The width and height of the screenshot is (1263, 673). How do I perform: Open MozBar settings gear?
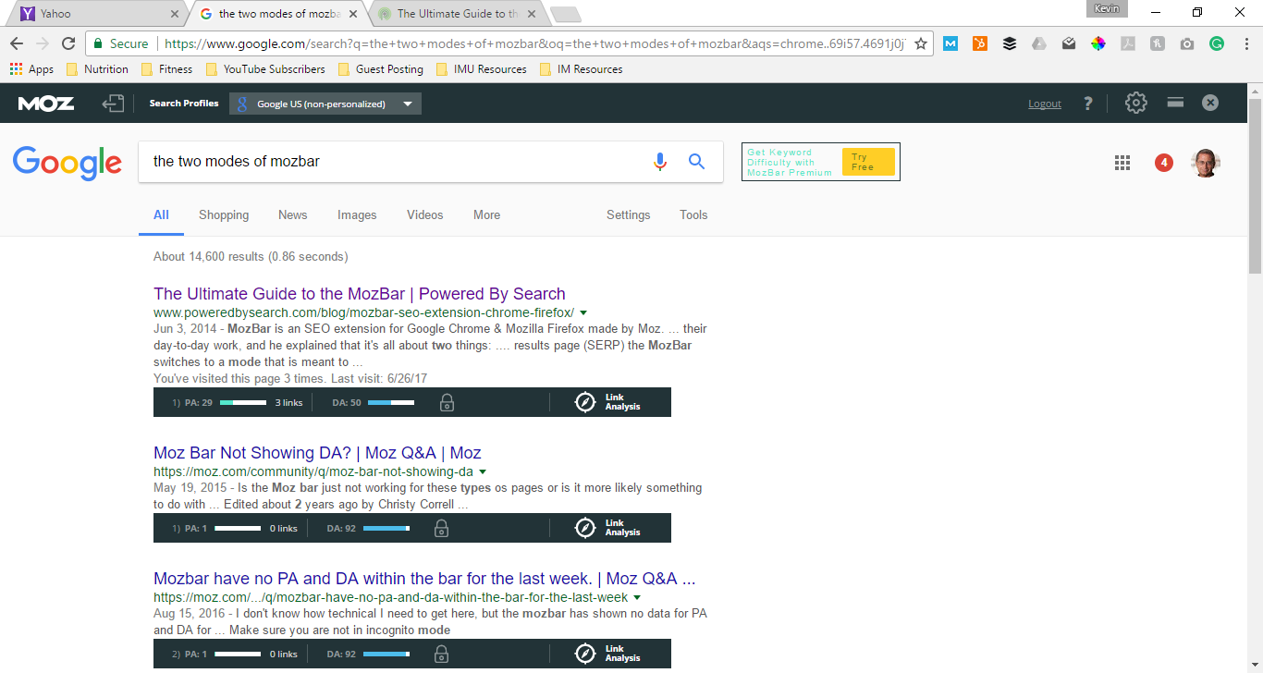1135,104
